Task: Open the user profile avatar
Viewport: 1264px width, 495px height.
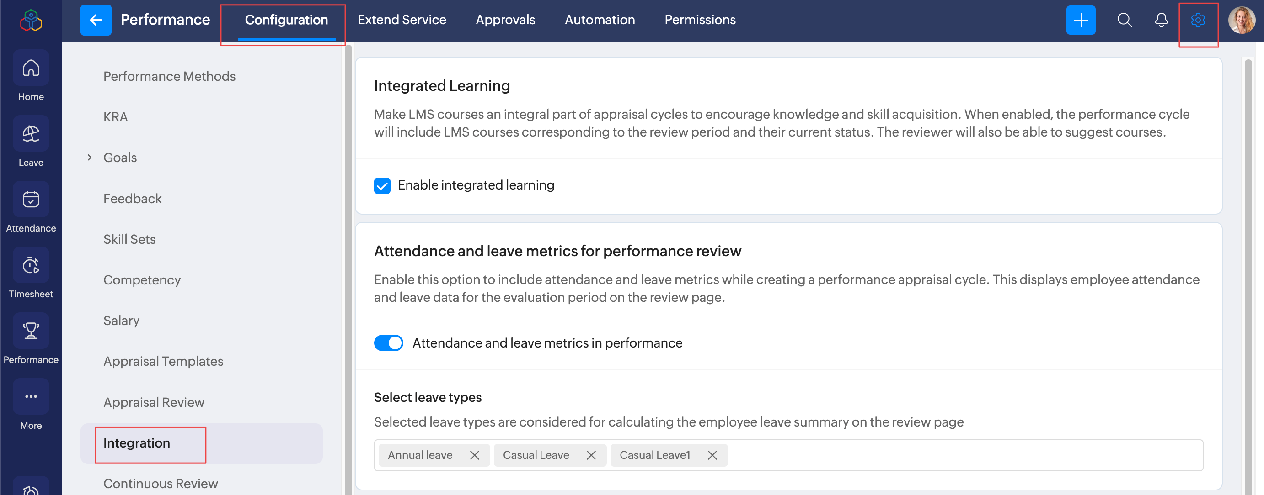Action: (x=1242, y=20)
